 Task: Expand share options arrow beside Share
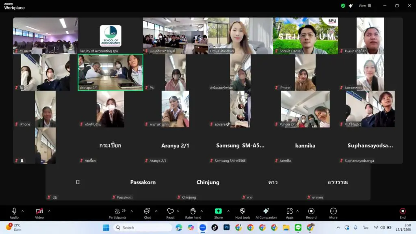tap(228, 211)
